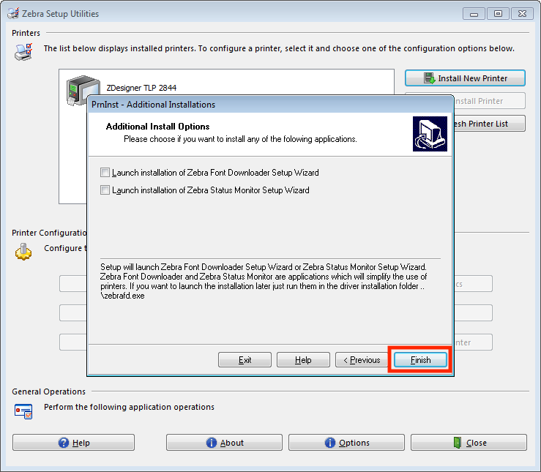The height and width of the screenshot is (472, 541).
Task: Click the Printers section printer checklist icon
Action: (23, 52)
